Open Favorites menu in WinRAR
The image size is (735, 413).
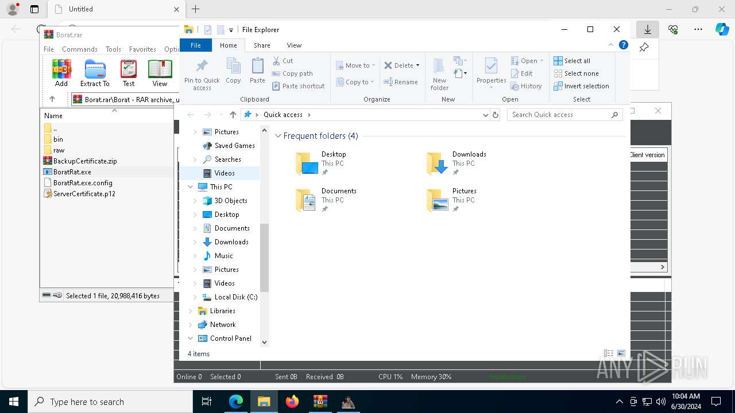[142, 49]
